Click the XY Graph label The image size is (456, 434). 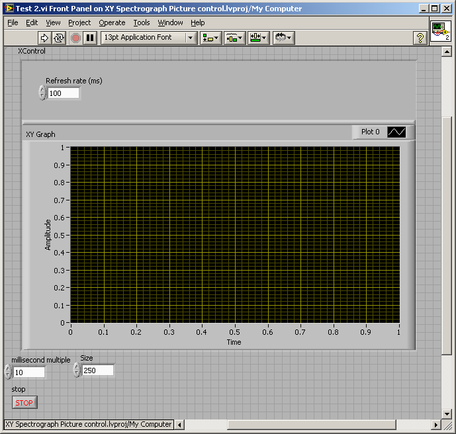(40, 134)
